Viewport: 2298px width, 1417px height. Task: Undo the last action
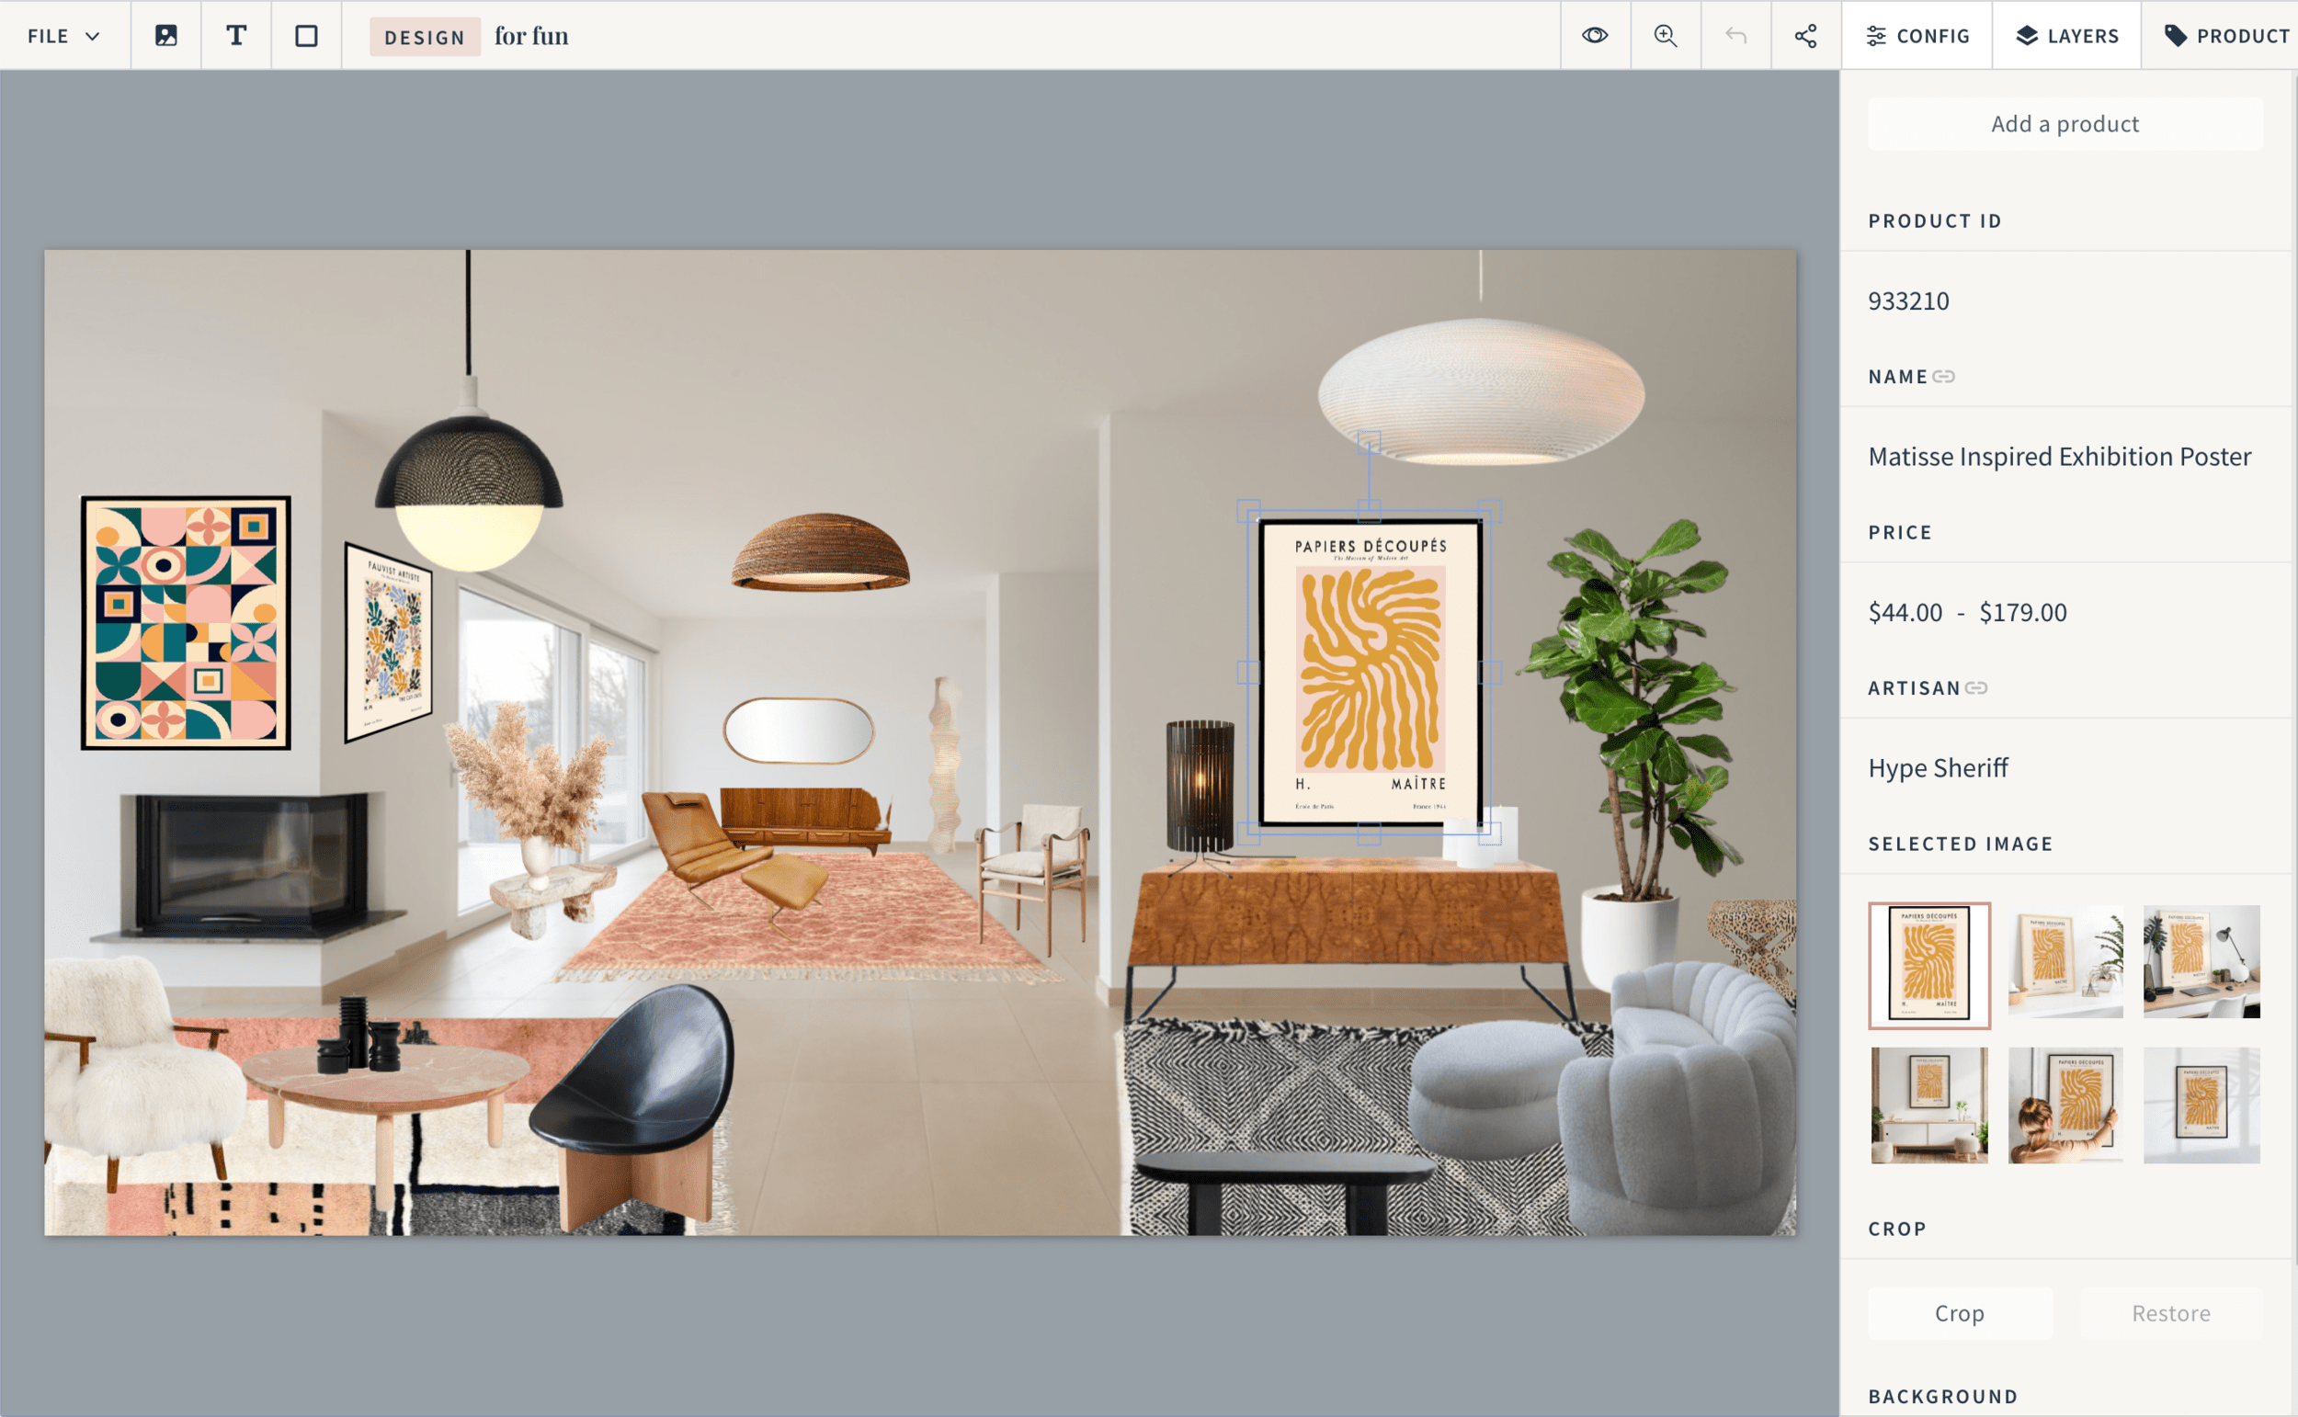coord(1735,36)
